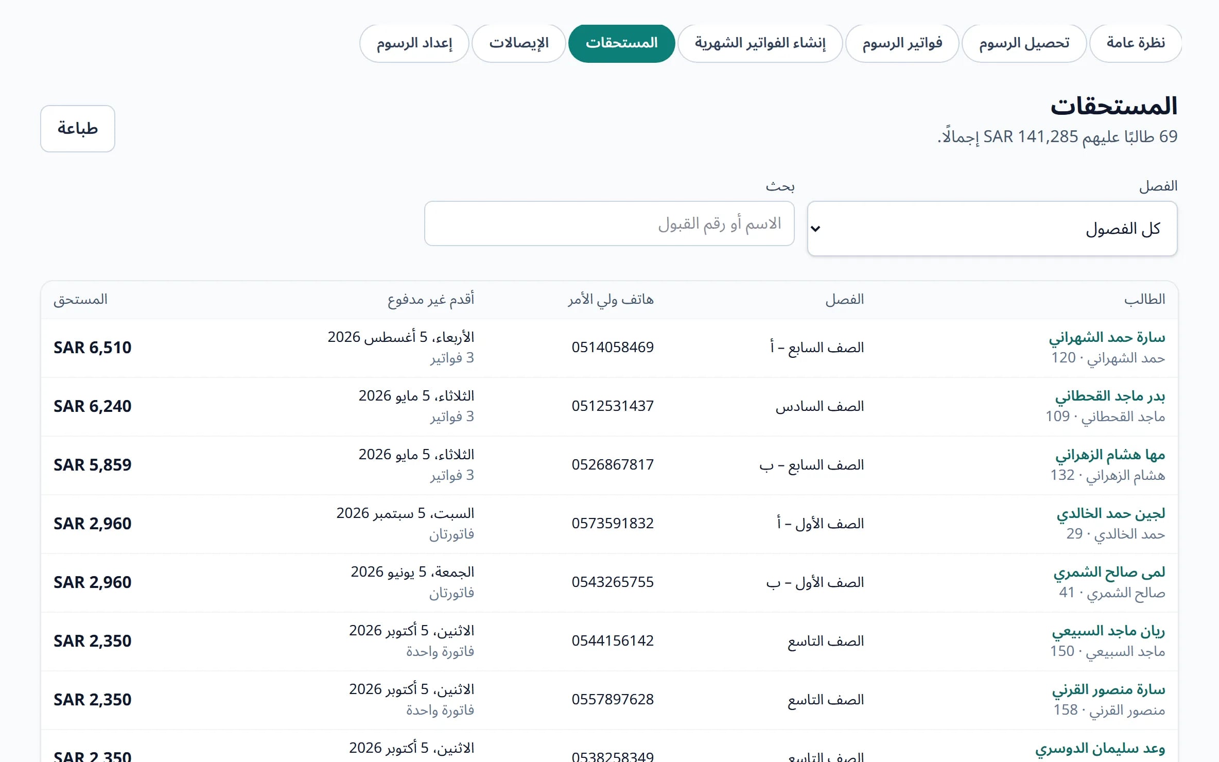Click guardian line حمد الشهراني · 120
This screenshot has width=1219, height=762.
click(1108, 358)
